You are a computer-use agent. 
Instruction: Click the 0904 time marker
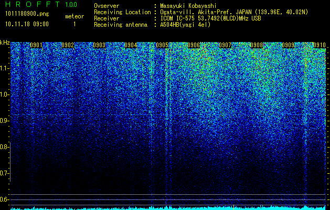(x=131, y=45)
